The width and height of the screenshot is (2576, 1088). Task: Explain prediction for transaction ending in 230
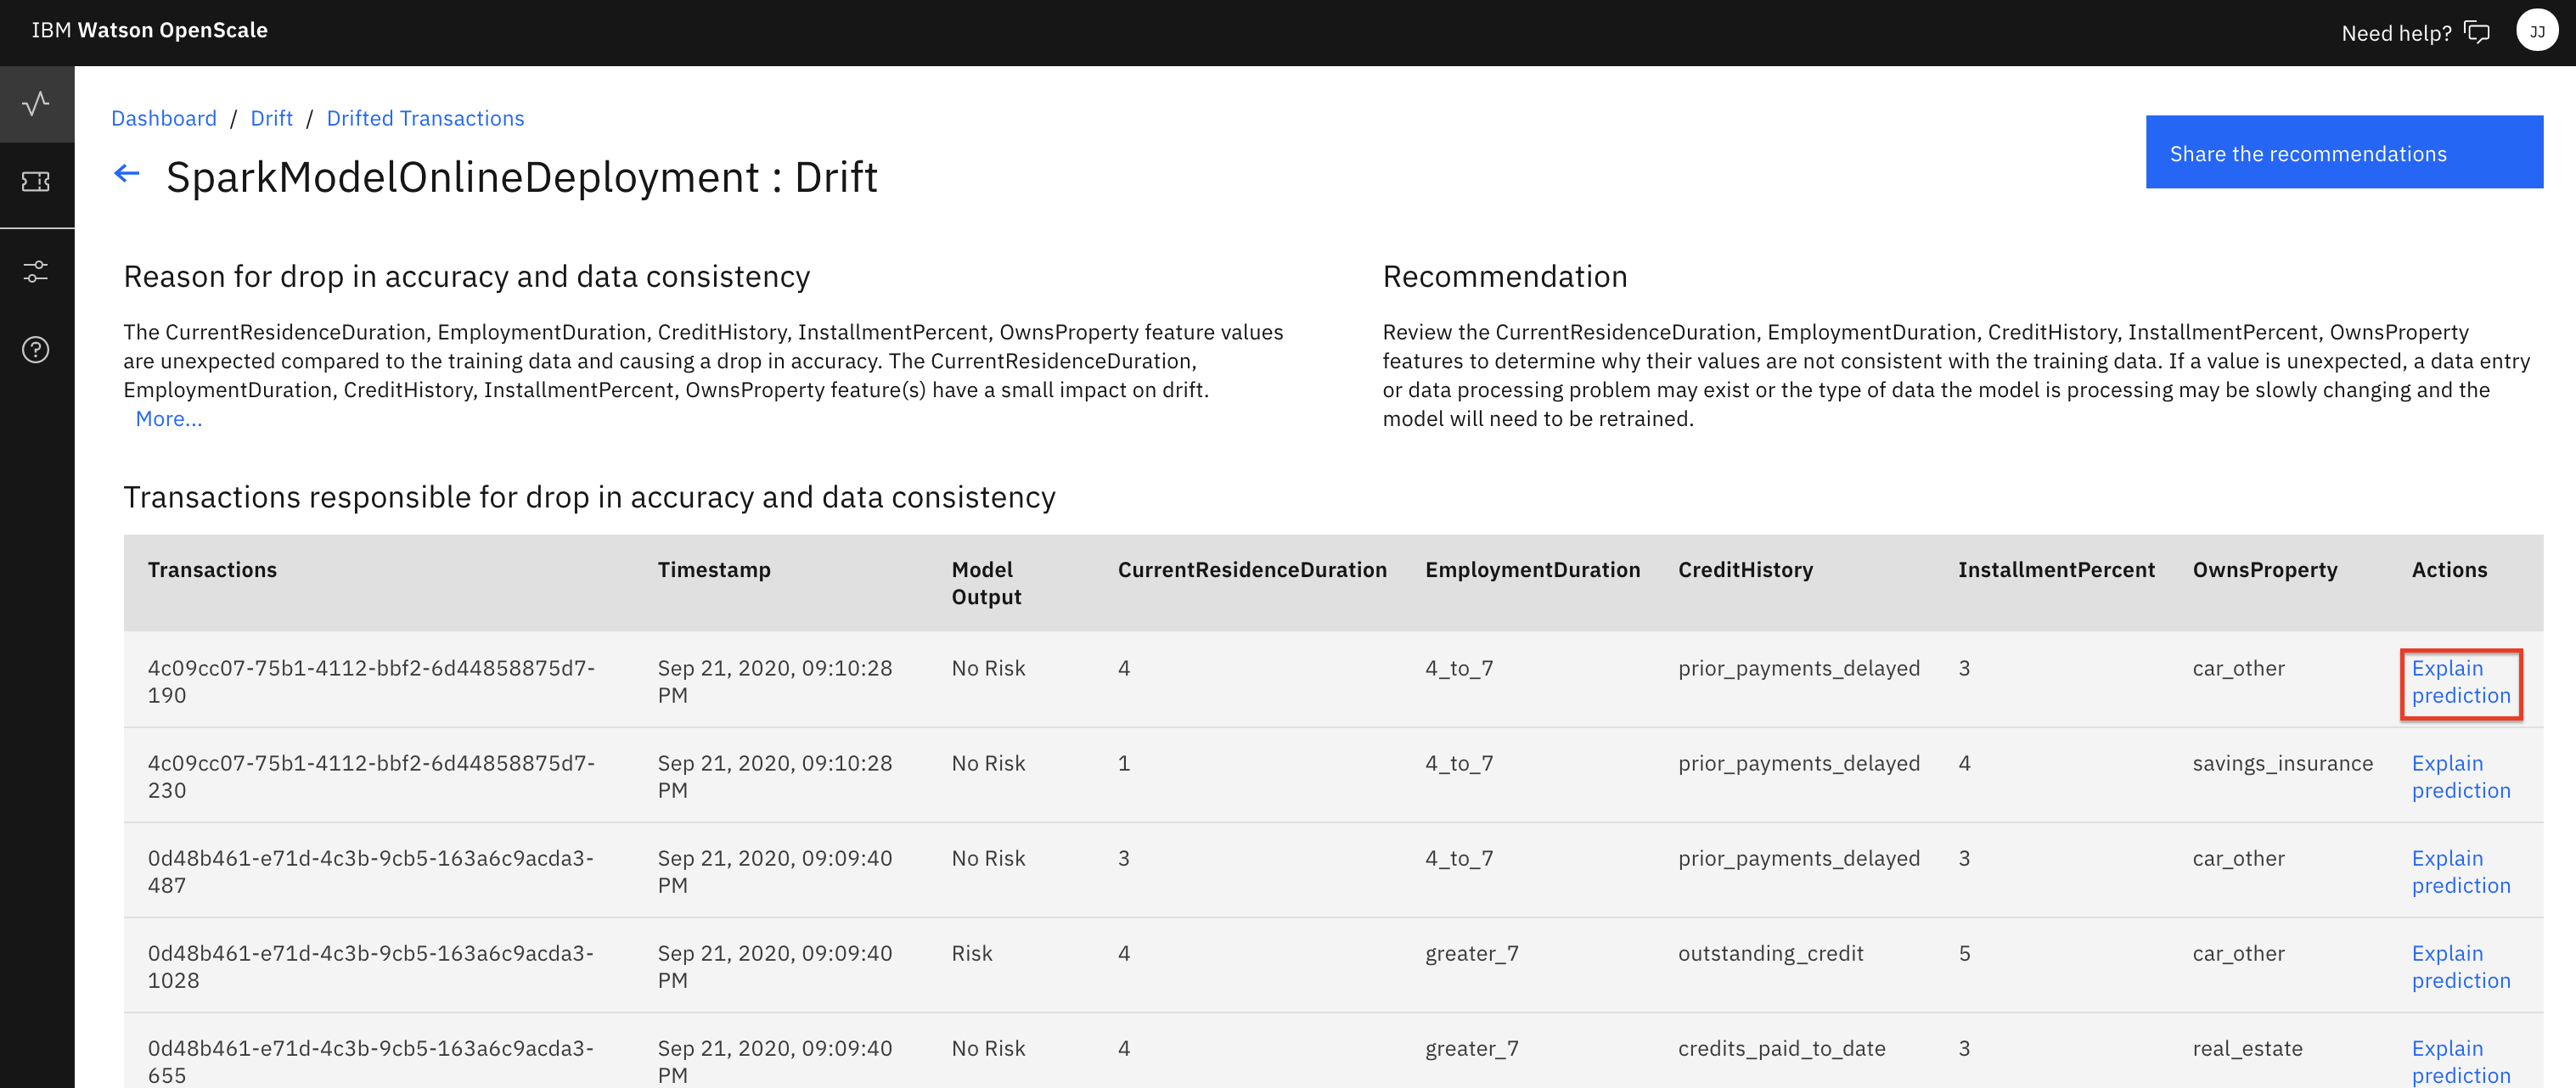pos(2461,776)
